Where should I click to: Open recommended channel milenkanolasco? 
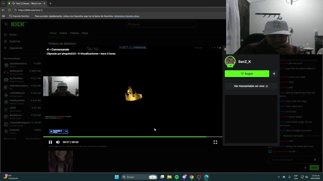pos(22,87)
